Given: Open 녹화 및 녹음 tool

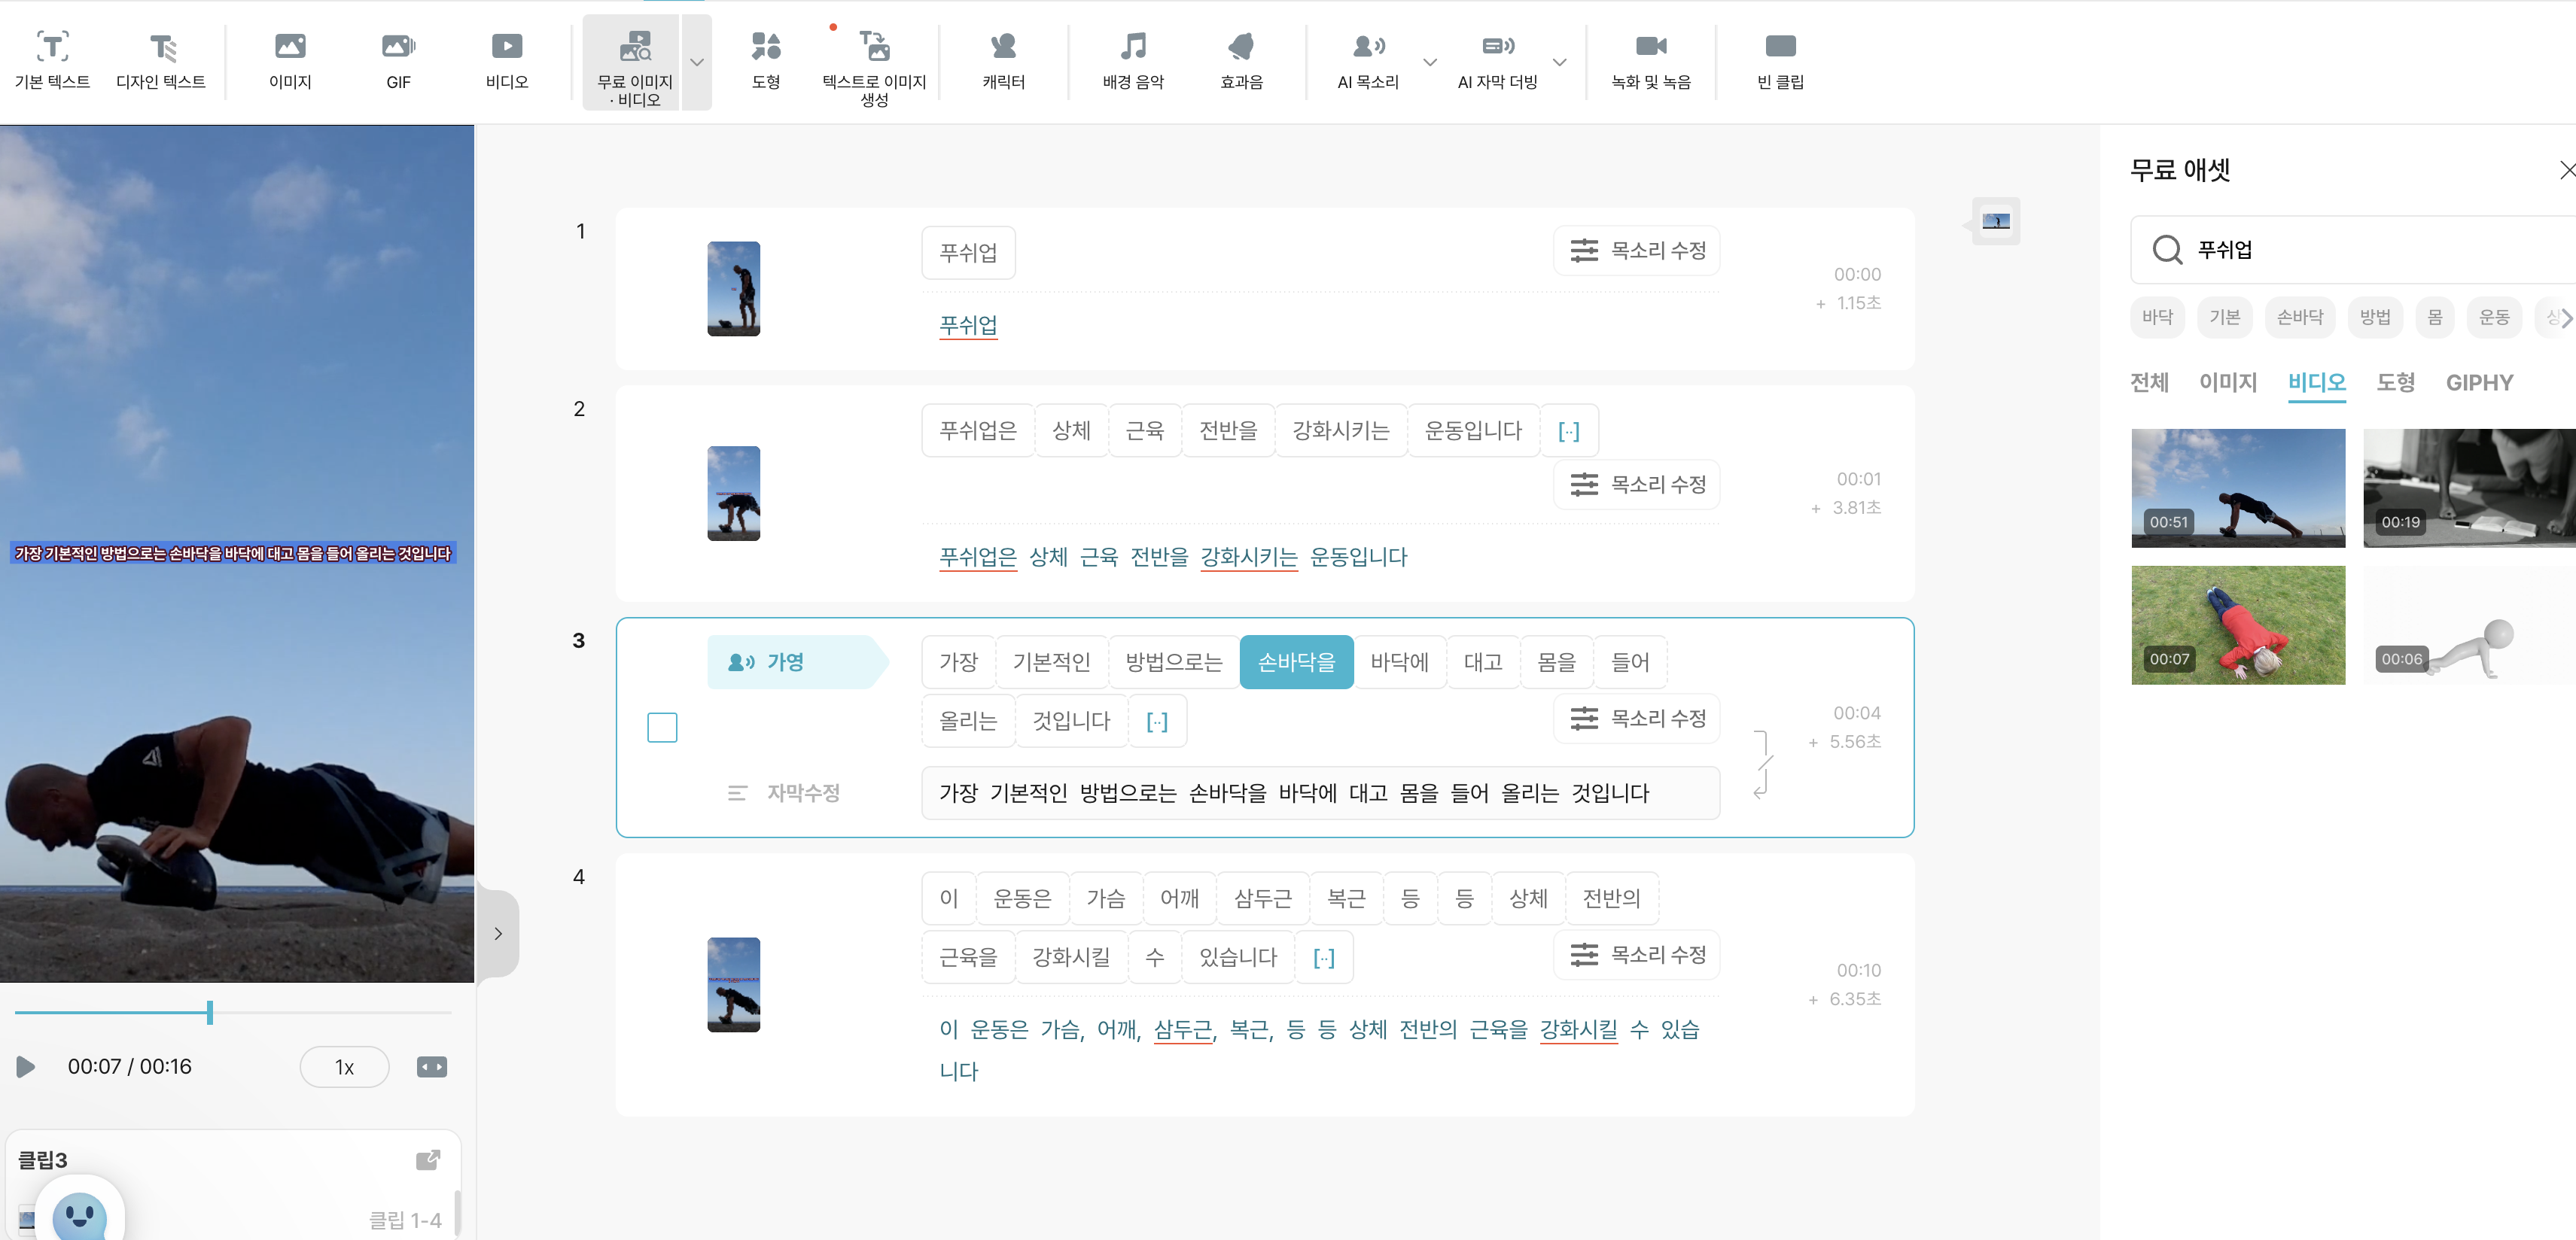Looking at the screenshot, I should [x=1651, y=61].
